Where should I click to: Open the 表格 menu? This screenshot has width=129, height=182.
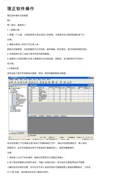point(39,80)
